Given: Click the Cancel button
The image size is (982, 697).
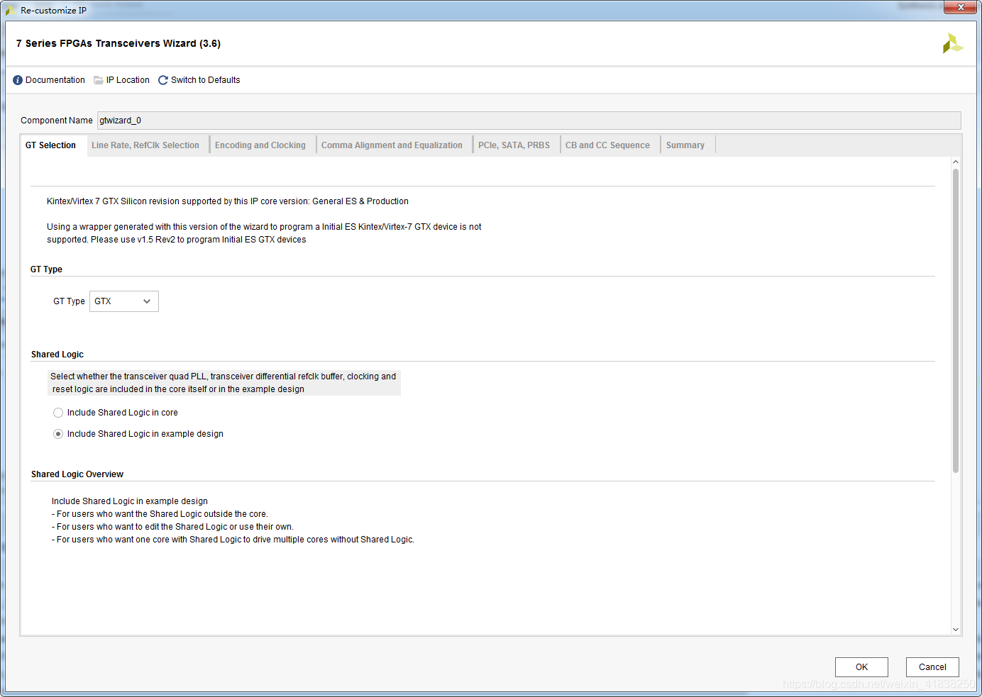Looking at the screenshot, I should pos(932,667).
